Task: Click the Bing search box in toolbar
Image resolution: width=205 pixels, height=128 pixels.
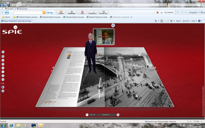Action: click(x=28, y=13)
